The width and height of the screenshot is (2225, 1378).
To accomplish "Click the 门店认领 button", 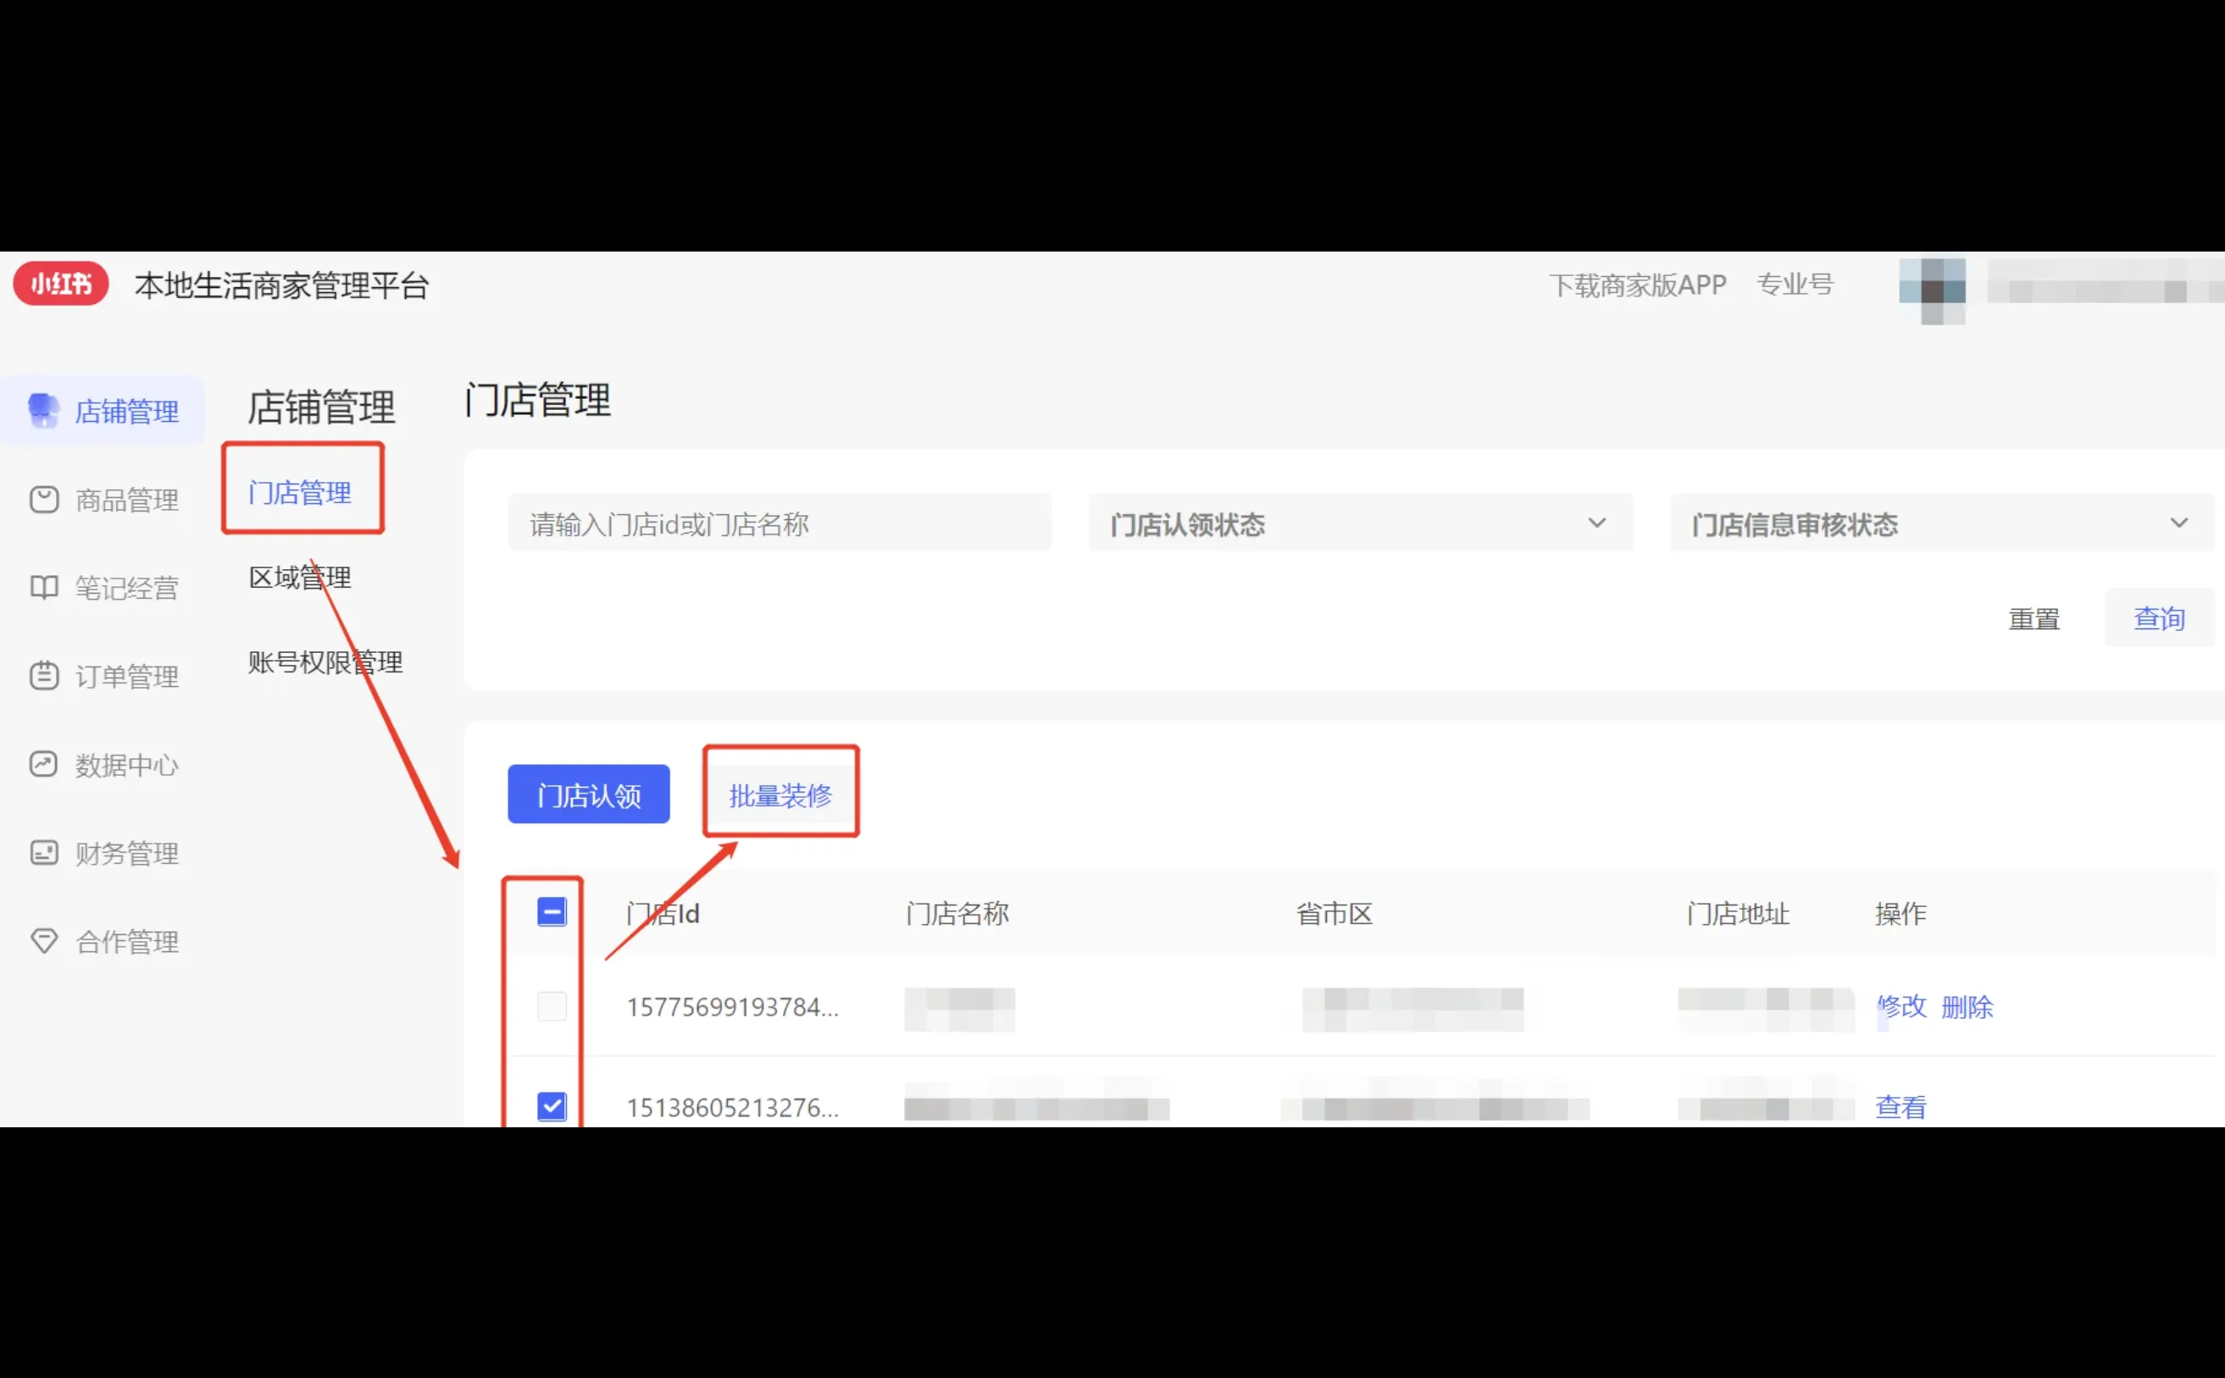I will pyautogui.click(x=588, y=793).
